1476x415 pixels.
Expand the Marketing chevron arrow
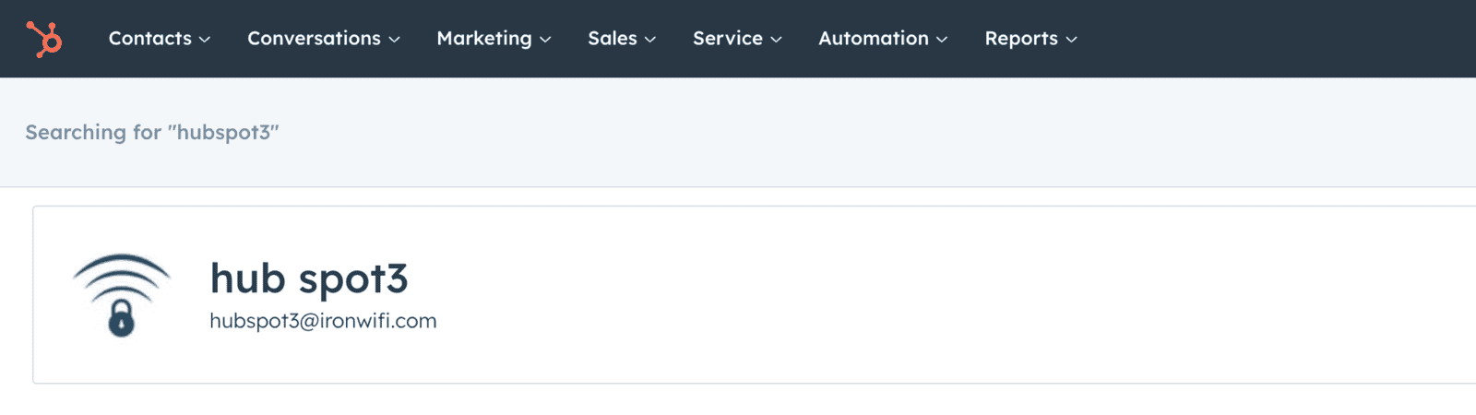545,40
